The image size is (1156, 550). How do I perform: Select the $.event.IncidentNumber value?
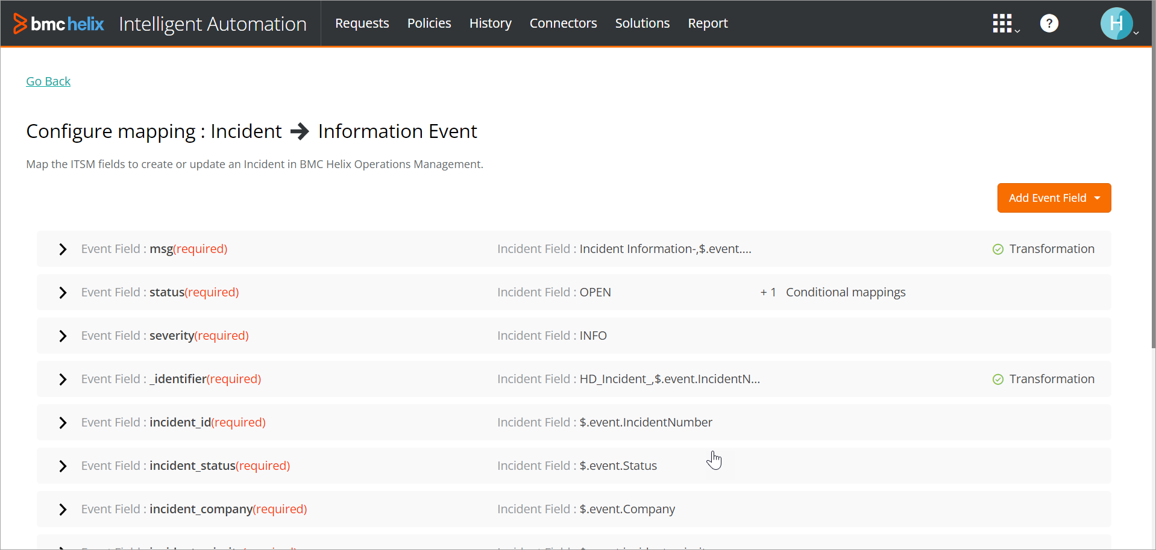click(x=646, y=422)
